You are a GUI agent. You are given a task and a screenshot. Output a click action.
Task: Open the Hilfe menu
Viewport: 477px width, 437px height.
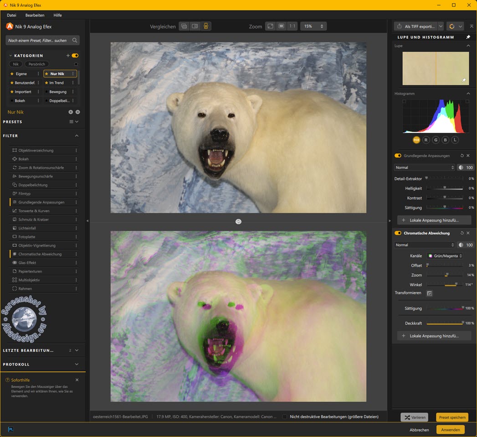click(57, 15)
